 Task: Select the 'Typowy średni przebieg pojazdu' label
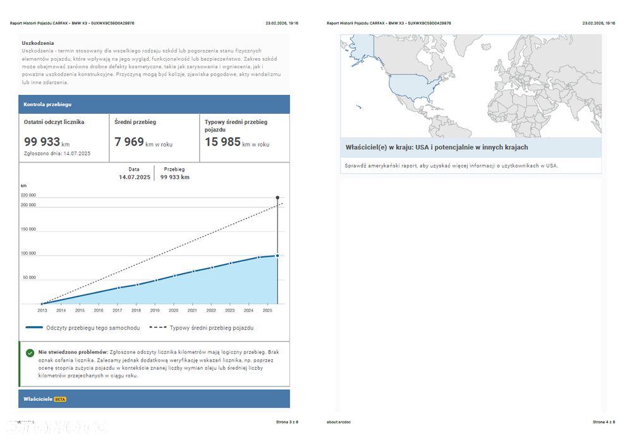click(236, 125)
